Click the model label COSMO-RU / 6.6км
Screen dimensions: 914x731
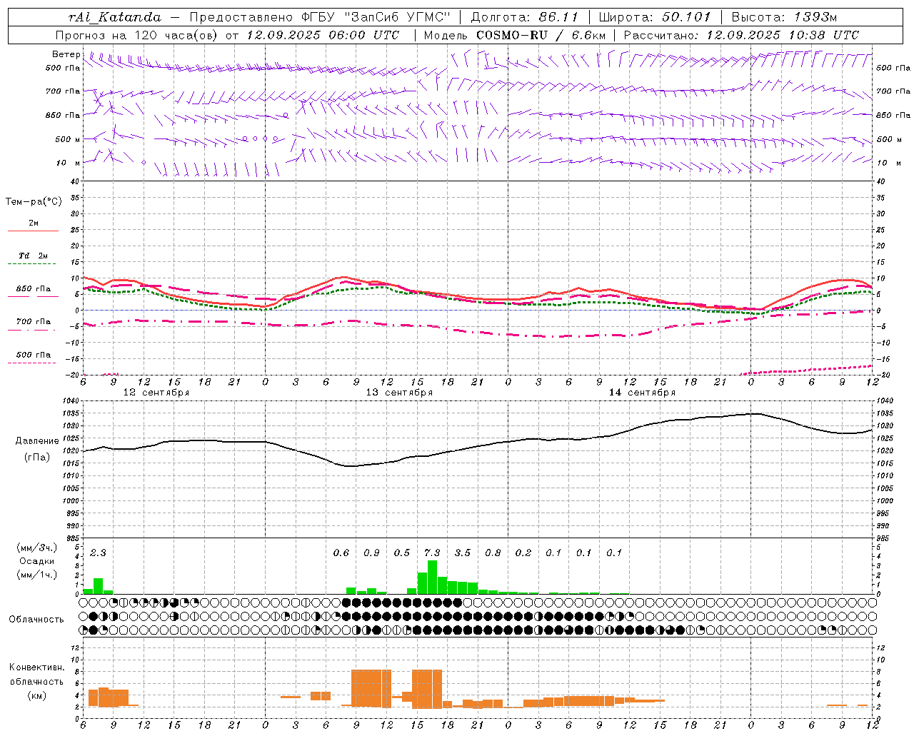(x=541, y=35)
